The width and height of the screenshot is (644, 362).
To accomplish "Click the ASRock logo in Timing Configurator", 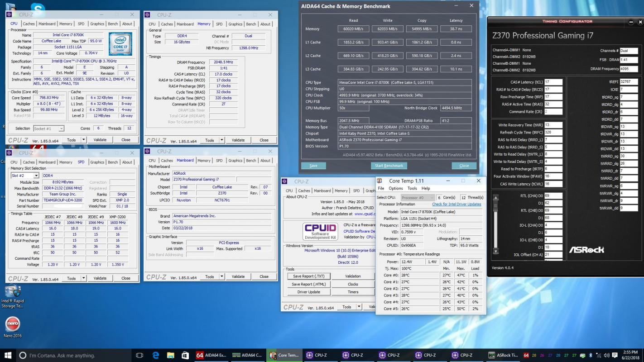I will (x=586, y=249).
